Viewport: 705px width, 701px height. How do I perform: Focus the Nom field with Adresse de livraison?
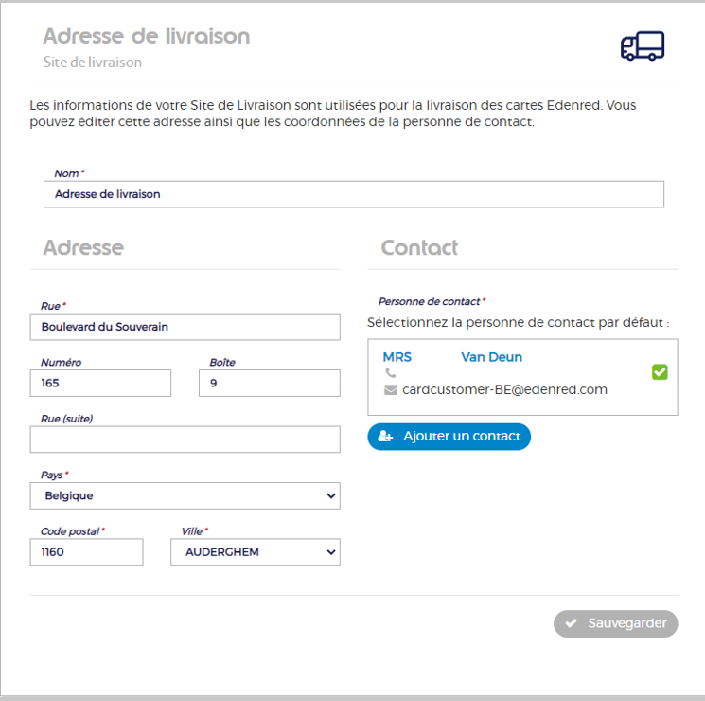pyautogui.click(x=353, y=194)
